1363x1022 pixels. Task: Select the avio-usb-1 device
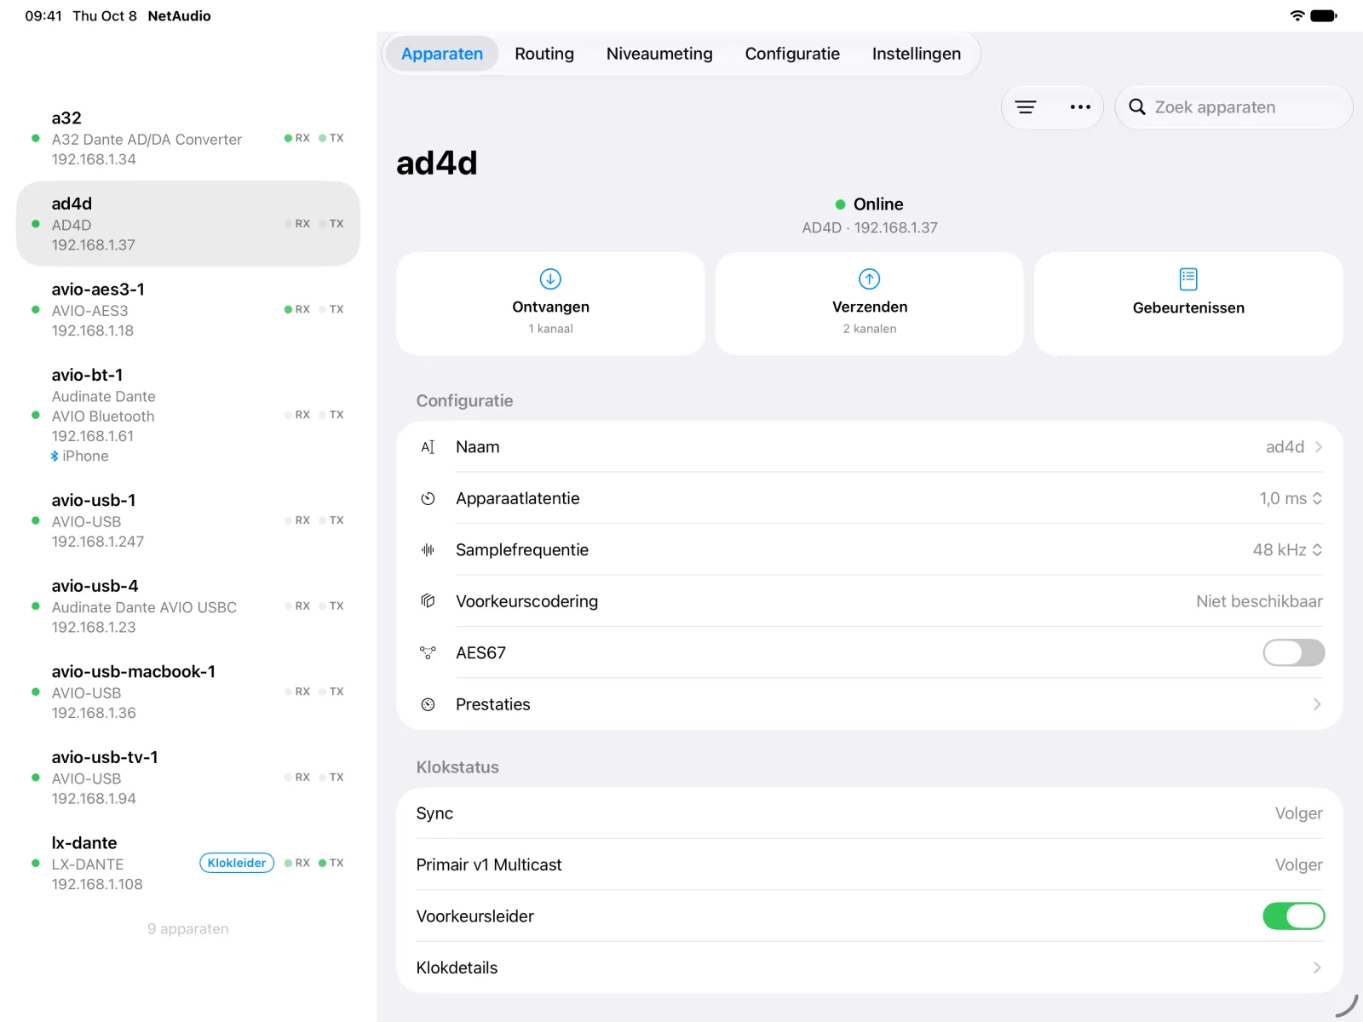point(188,520)
